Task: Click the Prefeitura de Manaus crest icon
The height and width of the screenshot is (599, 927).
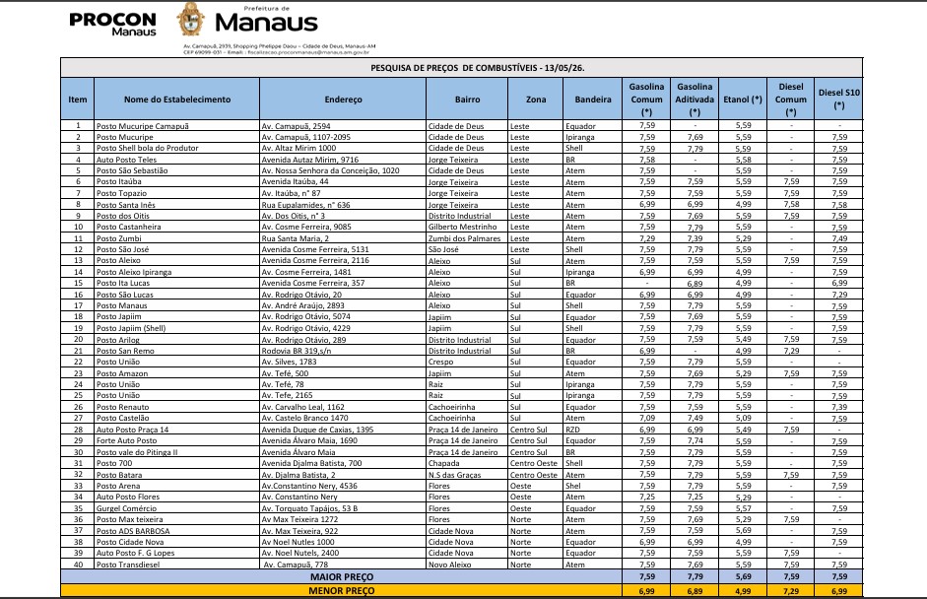Action: 190,19
